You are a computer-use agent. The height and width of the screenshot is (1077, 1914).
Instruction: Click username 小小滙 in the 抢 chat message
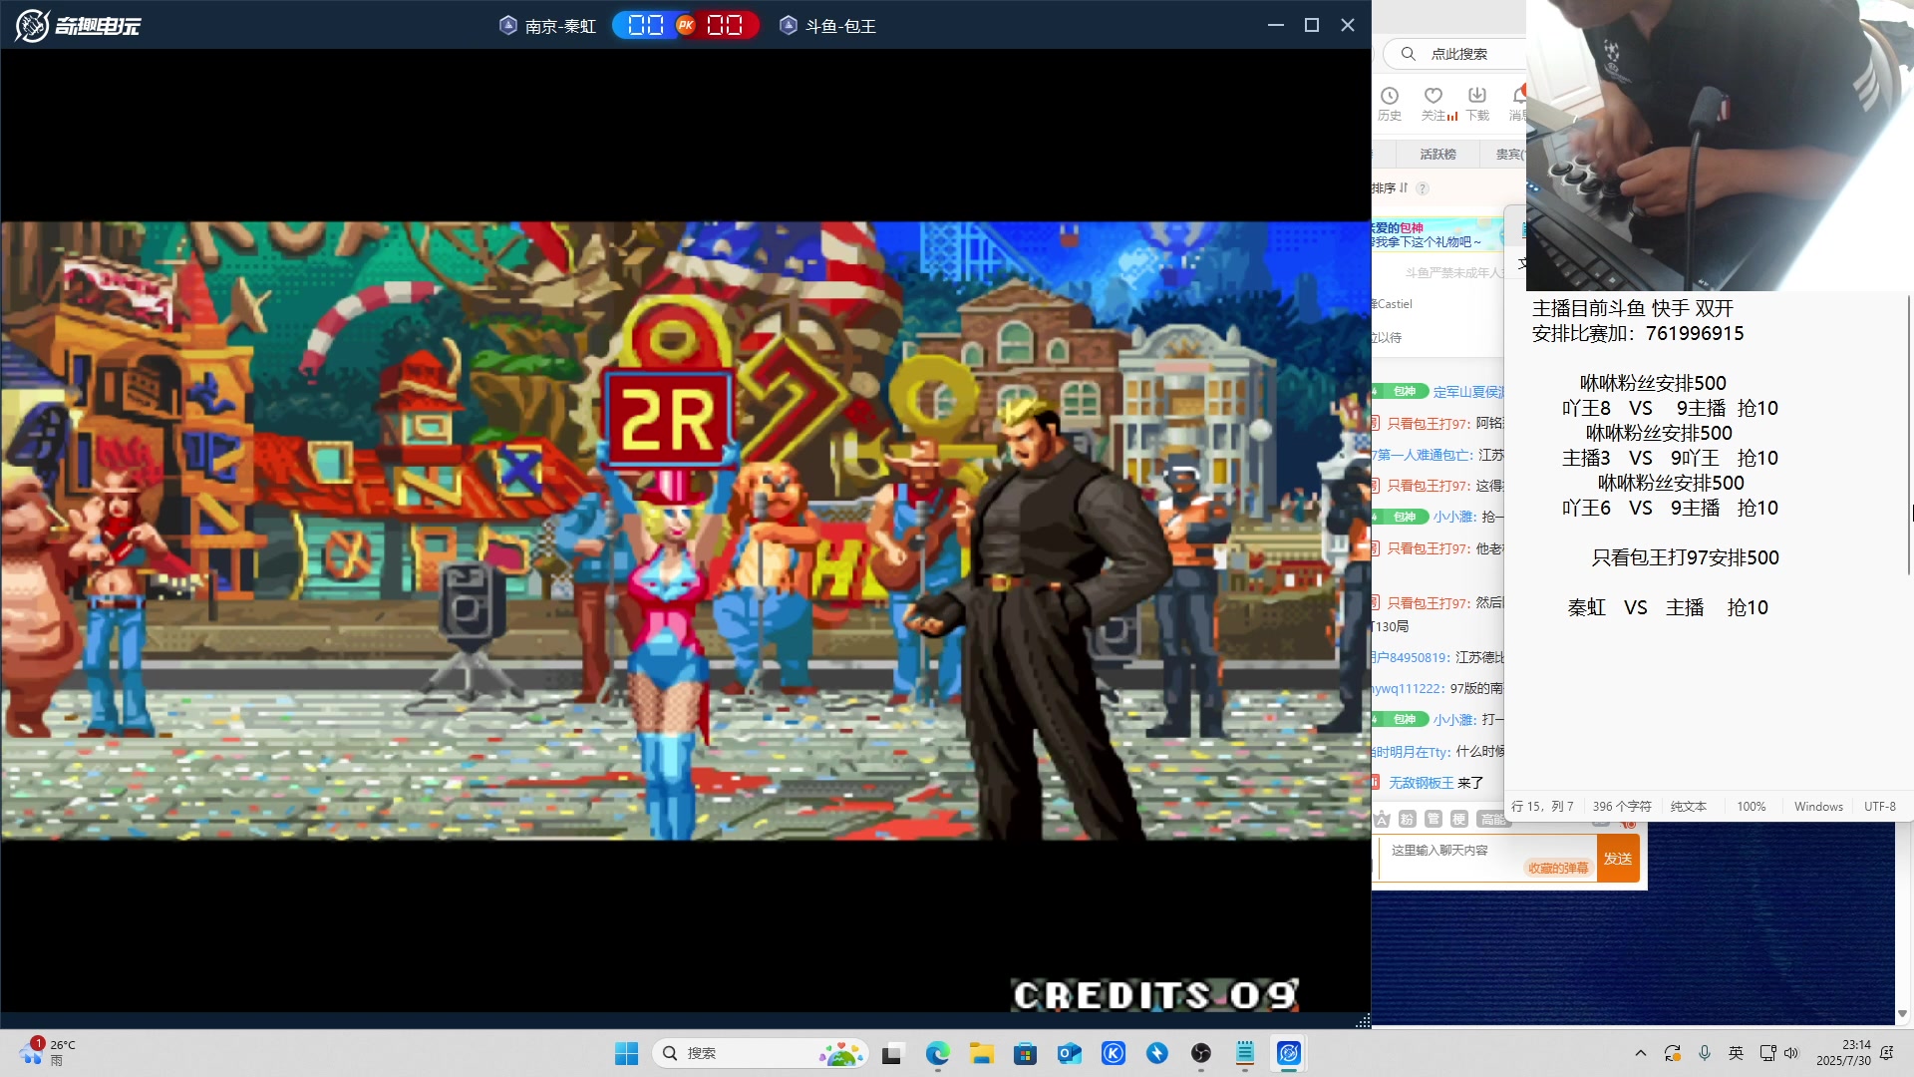(x=1454, y=517)
